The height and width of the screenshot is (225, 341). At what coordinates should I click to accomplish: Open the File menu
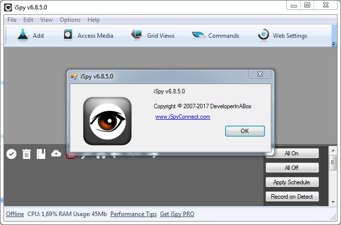(x=12, y=20)
